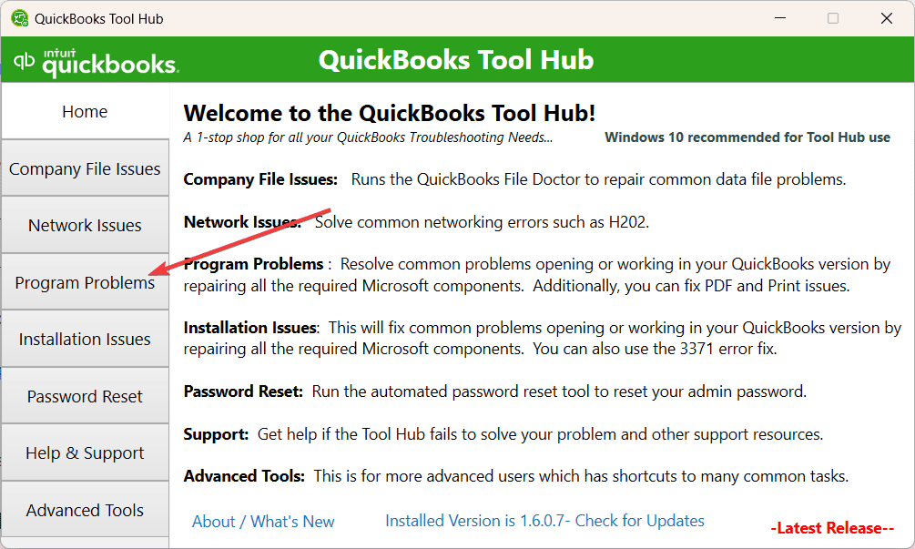Close the QuickBooks Tool Hub window
This screenshot has width=915, height=549.
pyautogui.click(x=887, y=18)
